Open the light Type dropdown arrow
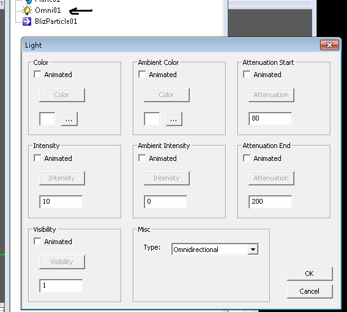The width and height of the screenshot is (347, 312). [253, 250]
